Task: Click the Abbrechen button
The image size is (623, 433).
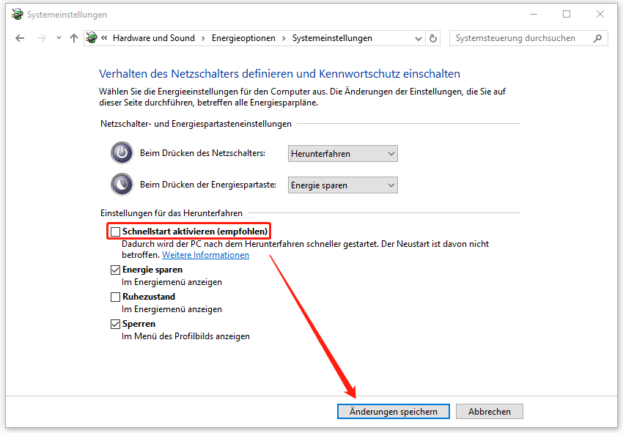Action: point(489,411)
